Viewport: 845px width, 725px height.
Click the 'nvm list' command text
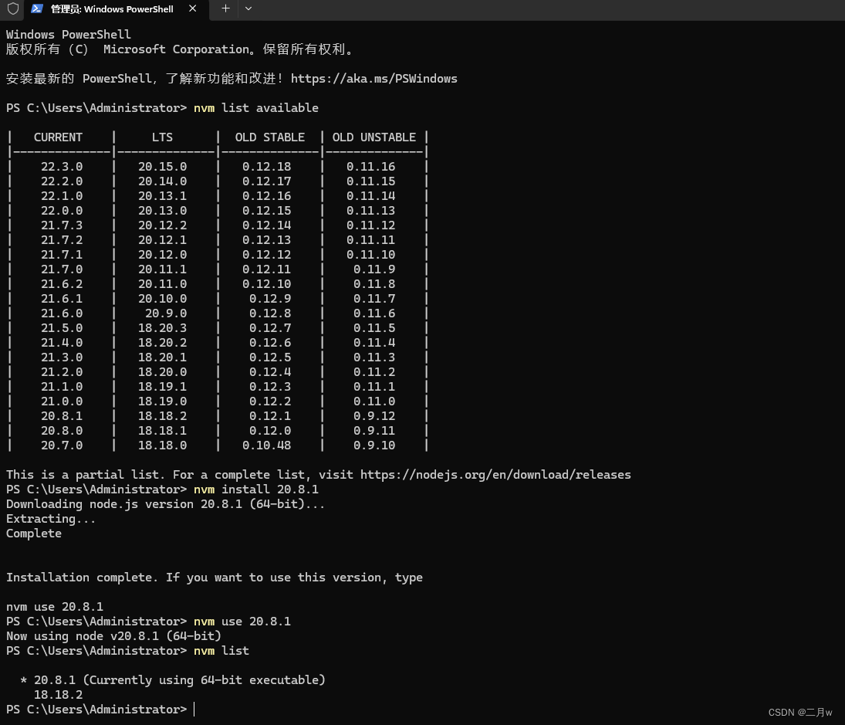[221, 651]
